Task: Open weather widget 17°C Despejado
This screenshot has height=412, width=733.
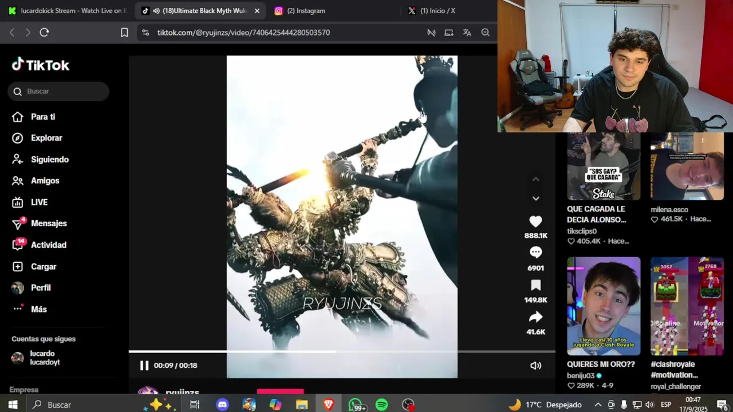Action: (546, 405)
